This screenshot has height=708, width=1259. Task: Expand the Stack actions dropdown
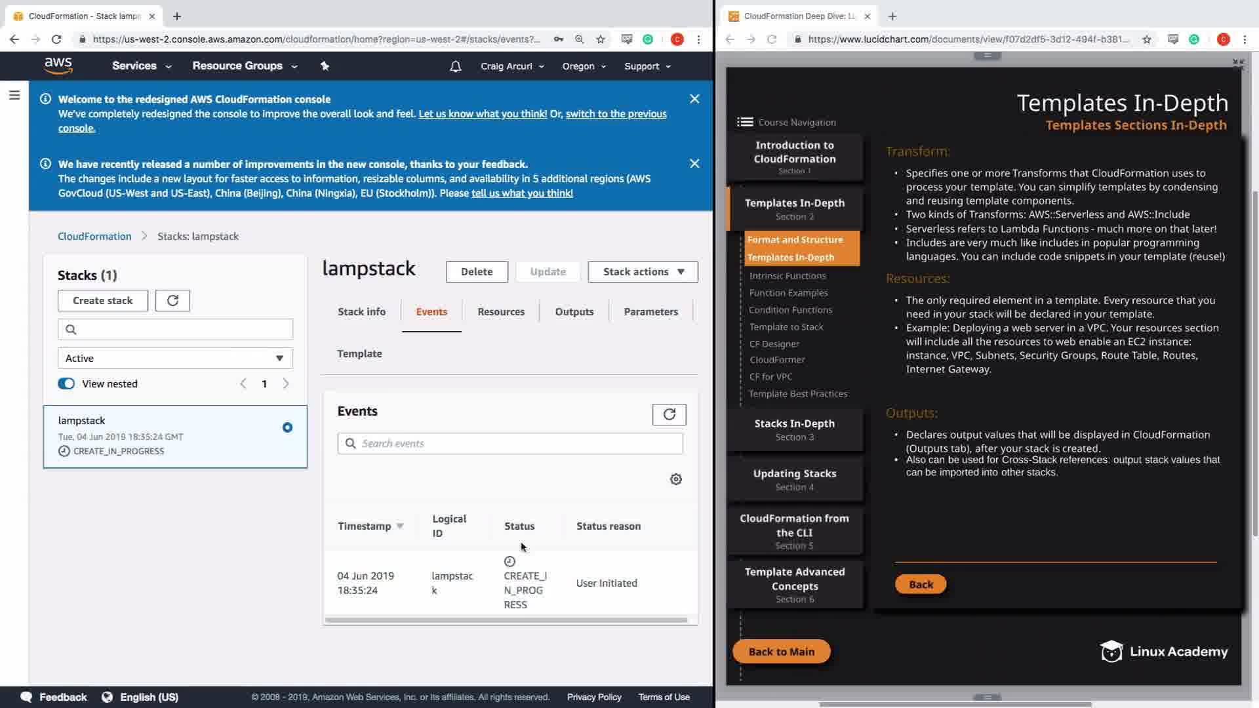click(643, 271)
